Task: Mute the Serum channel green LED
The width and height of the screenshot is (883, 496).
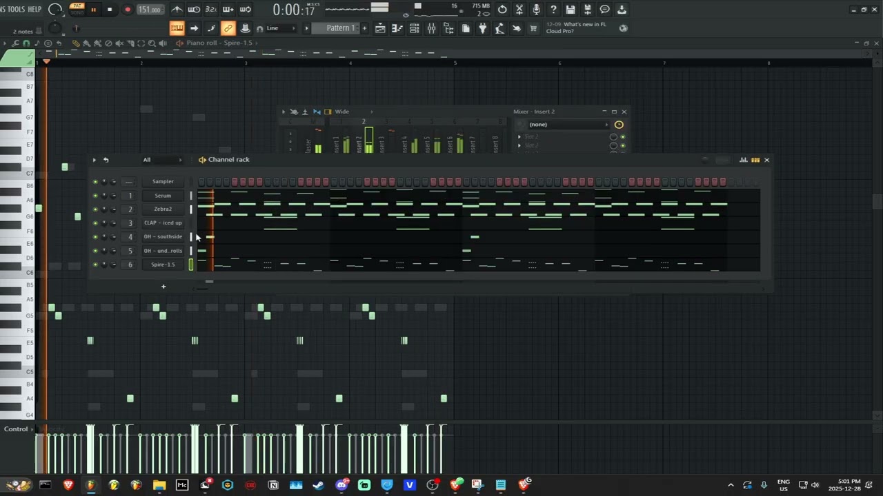Action: tap(95, 196)
